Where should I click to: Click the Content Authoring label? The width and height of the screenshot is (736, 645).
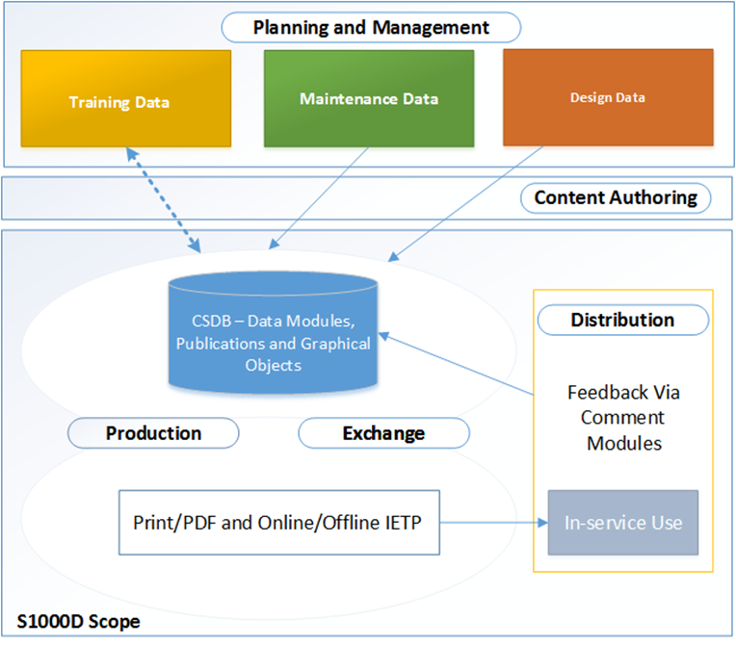[616, 198]
